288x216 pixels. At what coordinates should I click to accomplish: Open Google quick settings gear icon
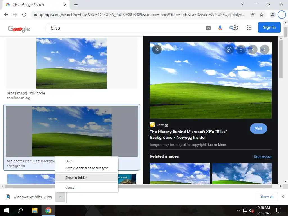click(x=235, y=28)
